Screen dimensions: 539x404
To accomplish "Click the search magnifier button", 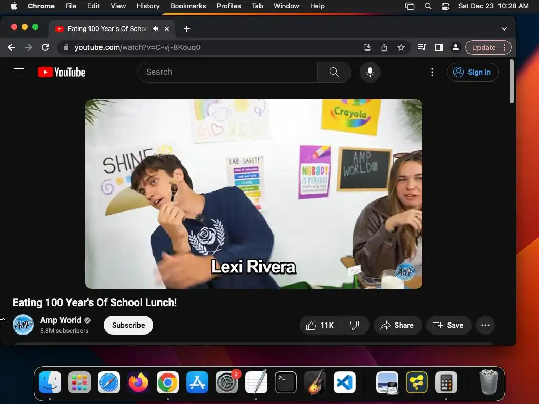I will coord(334,72).
